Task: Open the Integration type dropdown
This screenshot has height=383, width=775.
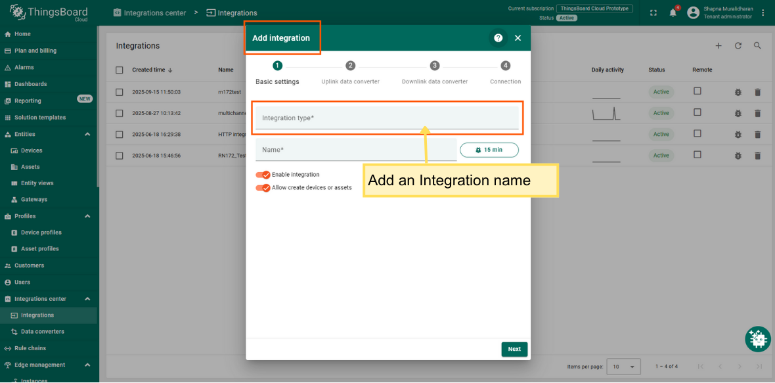Action: [x=386, y=118]
